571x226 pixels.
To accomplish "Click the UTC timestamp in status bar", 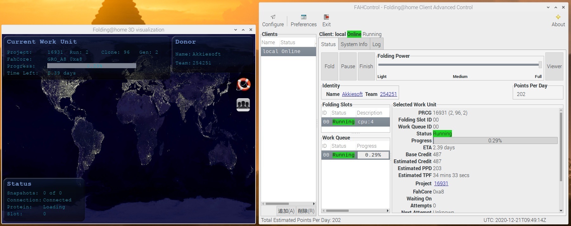I will pyautogui.click(x=515, y=220).
